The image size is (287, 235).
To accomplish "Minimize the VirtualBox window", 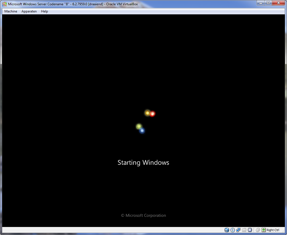I will (261, 3).
